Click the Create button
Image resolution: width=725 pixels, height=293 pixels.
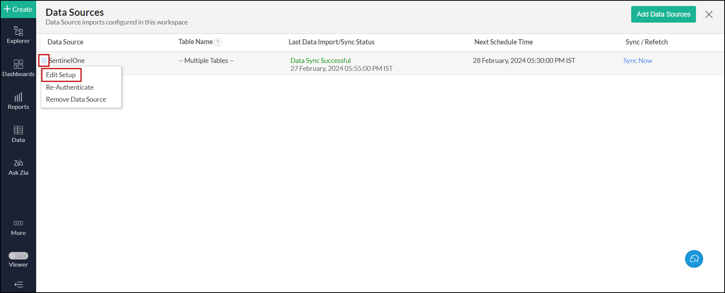pyautogui.click(x=18, y=9)
